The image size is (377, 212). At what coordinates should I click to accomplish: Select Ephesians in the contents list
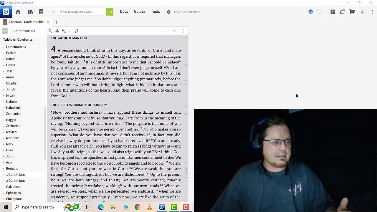pyautogui.click(x=14, y=193)
